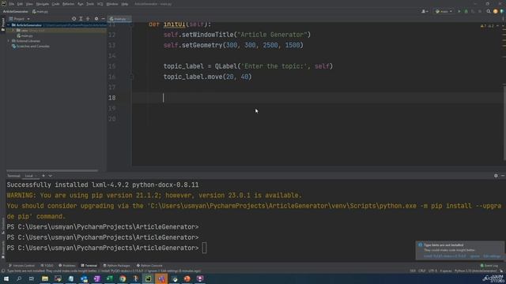Select Scratches and Consoles item

click(31, 46)
